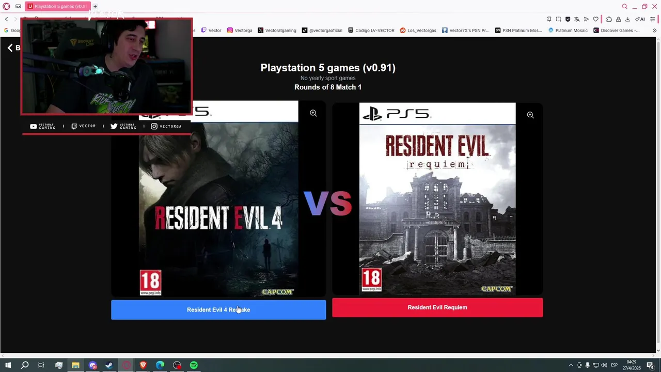Open the Codigo LV-VECTOR bookmark
This screenshot has height=372, width=661.
371,30
